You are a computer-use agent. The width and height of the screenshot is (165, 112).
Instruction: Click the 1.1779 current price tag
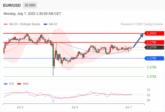point(154,47)
